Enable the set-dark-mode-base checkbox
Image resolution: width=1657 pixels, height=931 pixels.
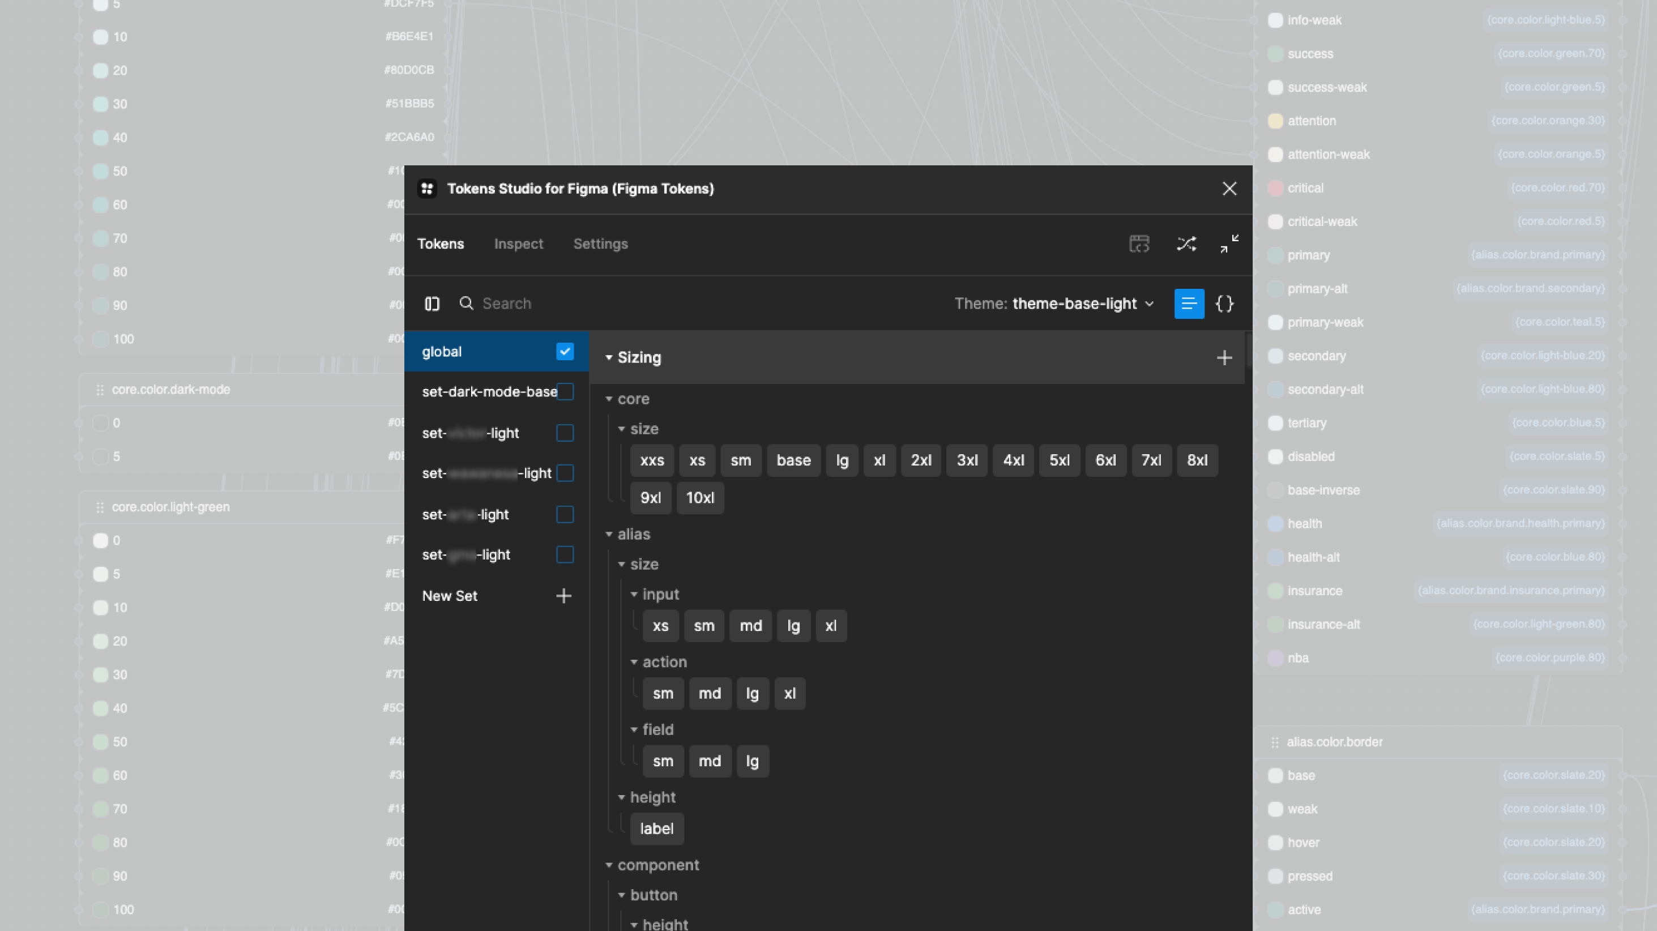(x=565, y=392)
